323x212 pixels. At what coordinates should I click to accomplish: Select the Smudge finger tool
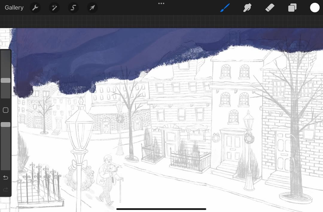click(247, 8)
